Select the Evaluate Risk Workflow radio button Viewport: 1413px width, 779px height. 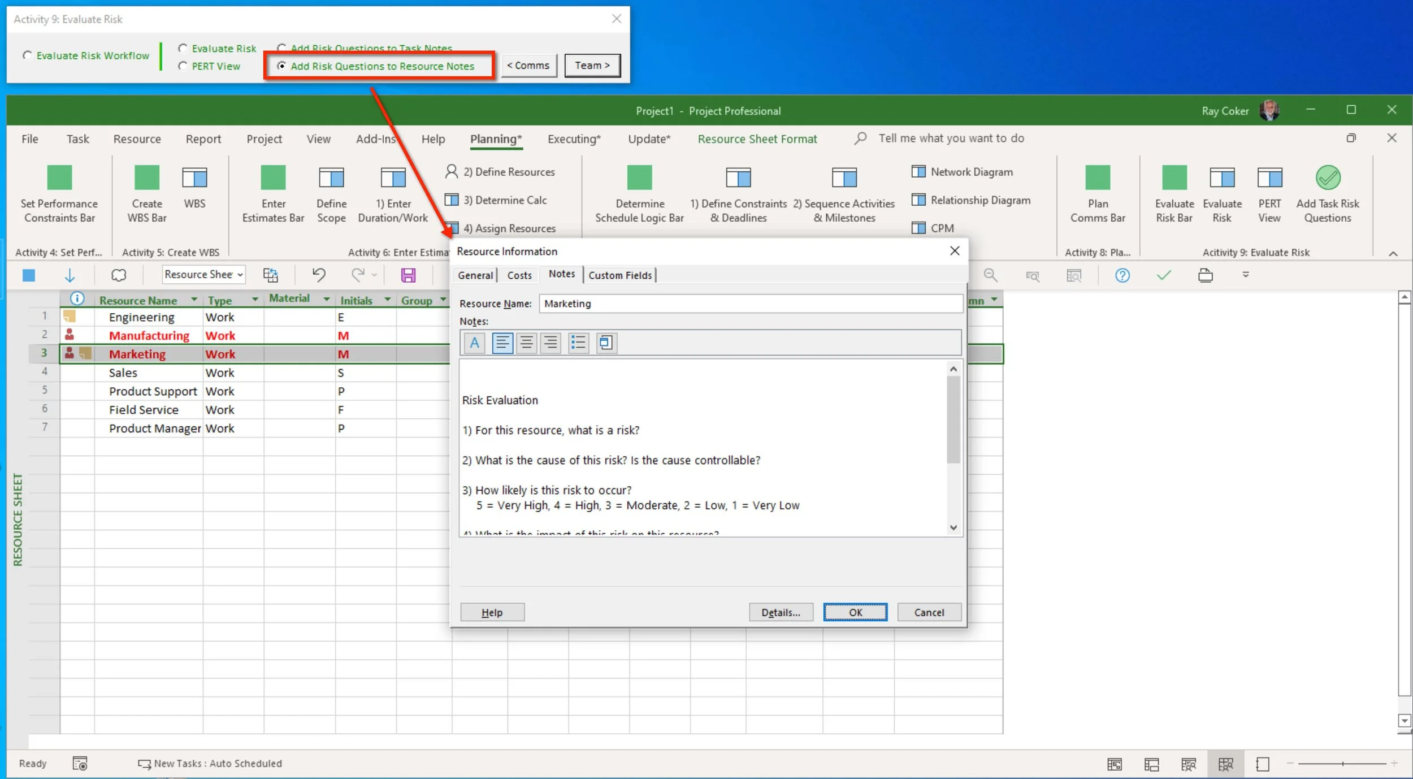(27, 55)
